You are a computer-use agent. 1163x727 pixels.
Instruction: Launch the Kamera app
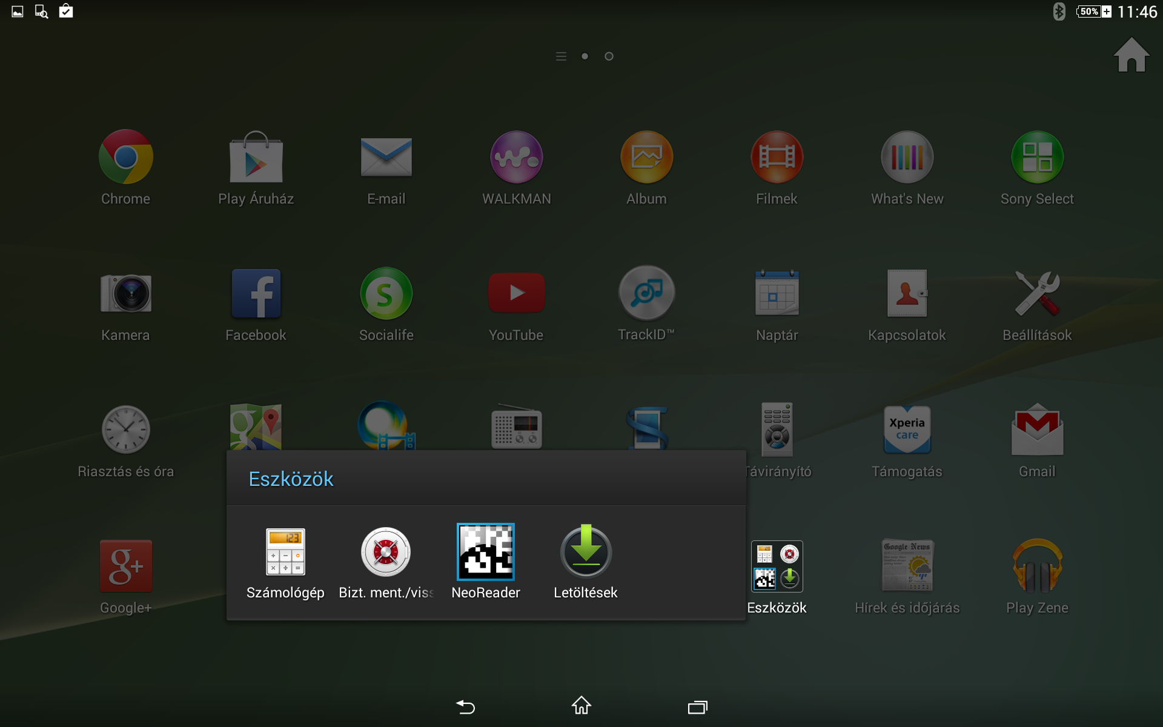(x=125, y=293)
